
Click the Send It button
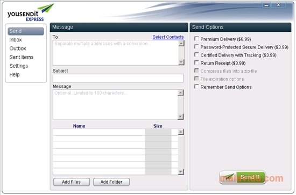[243, 177]
